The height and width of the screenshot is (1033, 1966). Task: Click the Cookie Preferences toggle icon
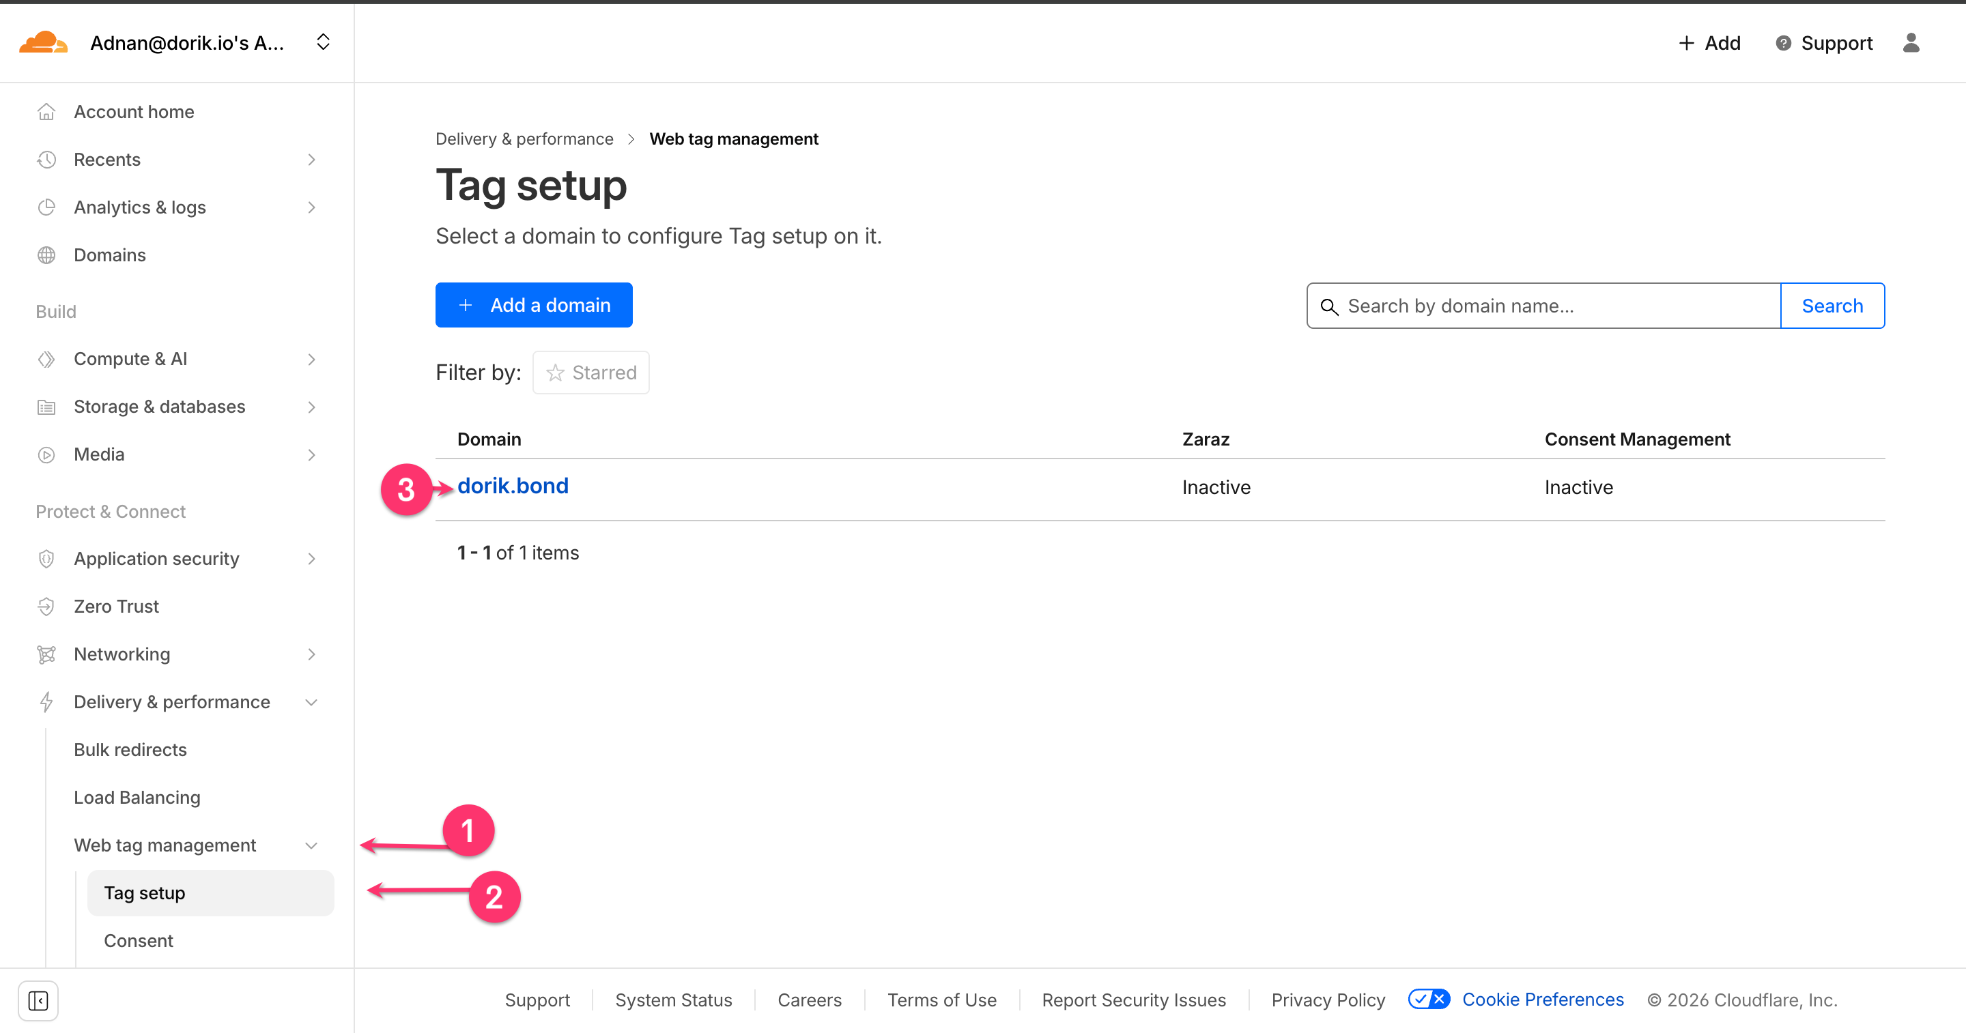point(1429,1000)
